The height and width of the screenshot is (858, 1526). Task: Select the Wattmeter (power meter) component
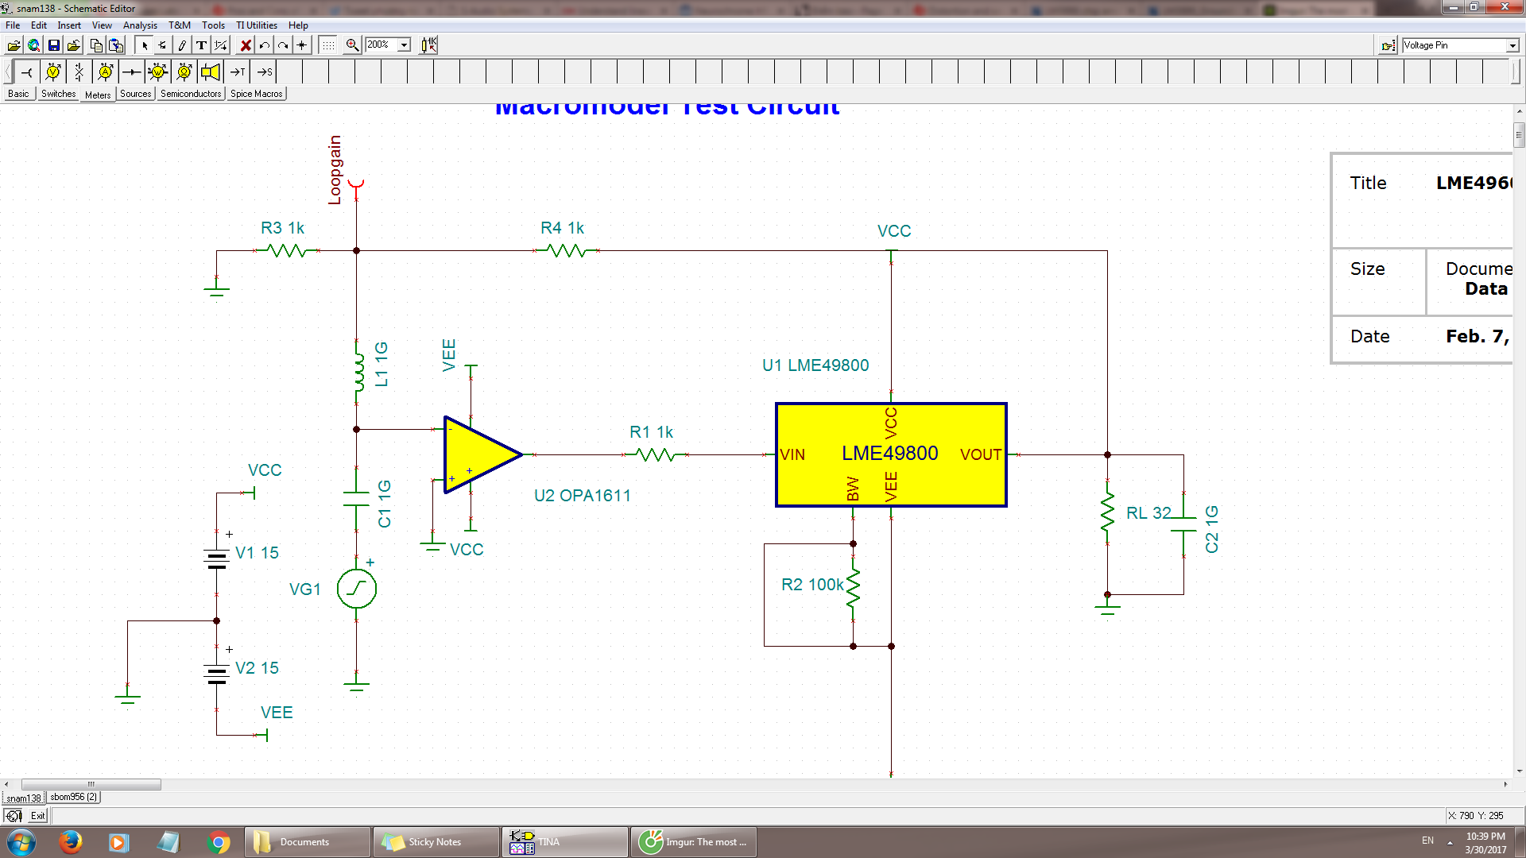(x=157, y=72)
